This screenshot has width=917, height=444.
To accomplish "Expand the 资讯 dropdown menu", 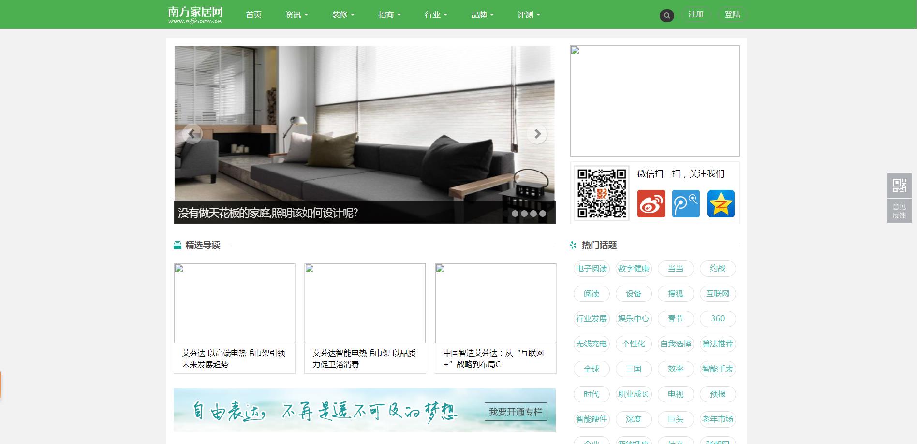I will click(x=296, y=15).
